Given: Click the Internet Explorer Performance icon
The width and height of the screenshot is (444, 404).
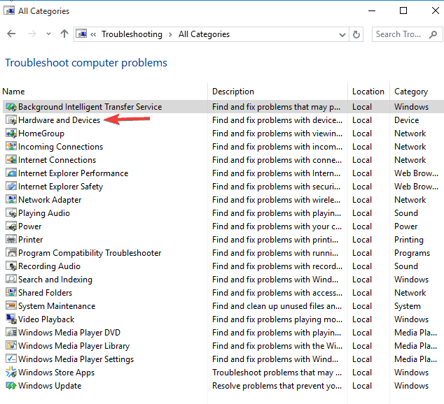Looking at the screenshot, I should tap(11, 173).
